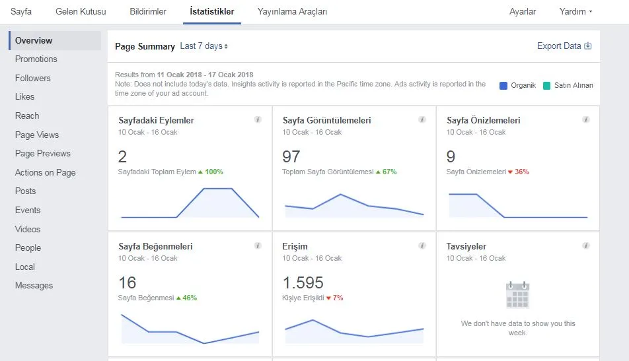The height and width of the screenshot is (361, 629).
Task: Click the calendar icon in Tavsiyeler
Action: point(517,295)
